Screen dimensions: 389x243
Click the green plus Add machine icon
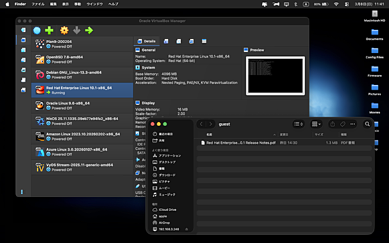point(49,31)
